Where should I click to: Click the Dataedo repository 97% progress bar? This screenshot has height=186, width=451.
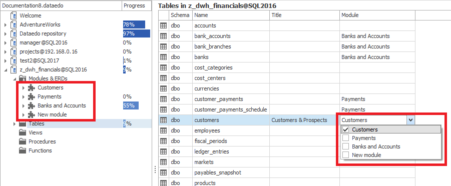[137, 33]
